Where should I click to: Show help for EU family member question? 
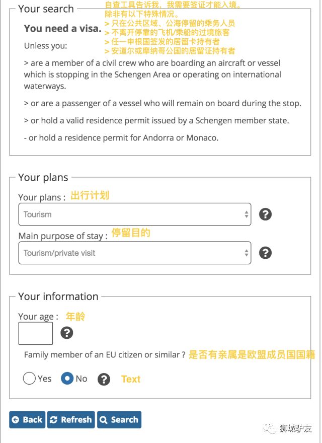tap(104, 379)
